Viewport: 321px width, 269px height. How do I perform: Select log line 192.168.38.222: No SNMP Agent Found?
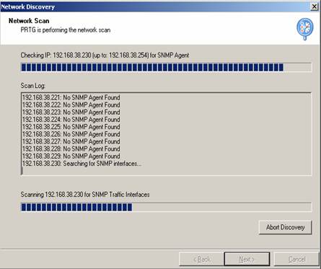[71, 105]
